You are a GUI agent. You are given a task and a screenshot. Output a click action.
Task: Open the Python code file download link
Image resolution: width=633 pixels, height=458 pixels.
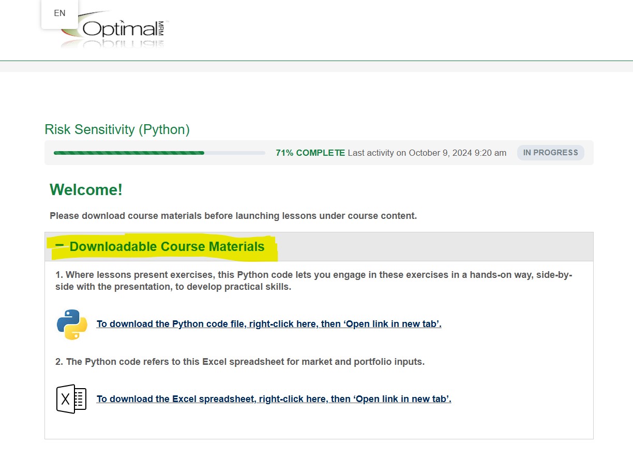(269, 324)
